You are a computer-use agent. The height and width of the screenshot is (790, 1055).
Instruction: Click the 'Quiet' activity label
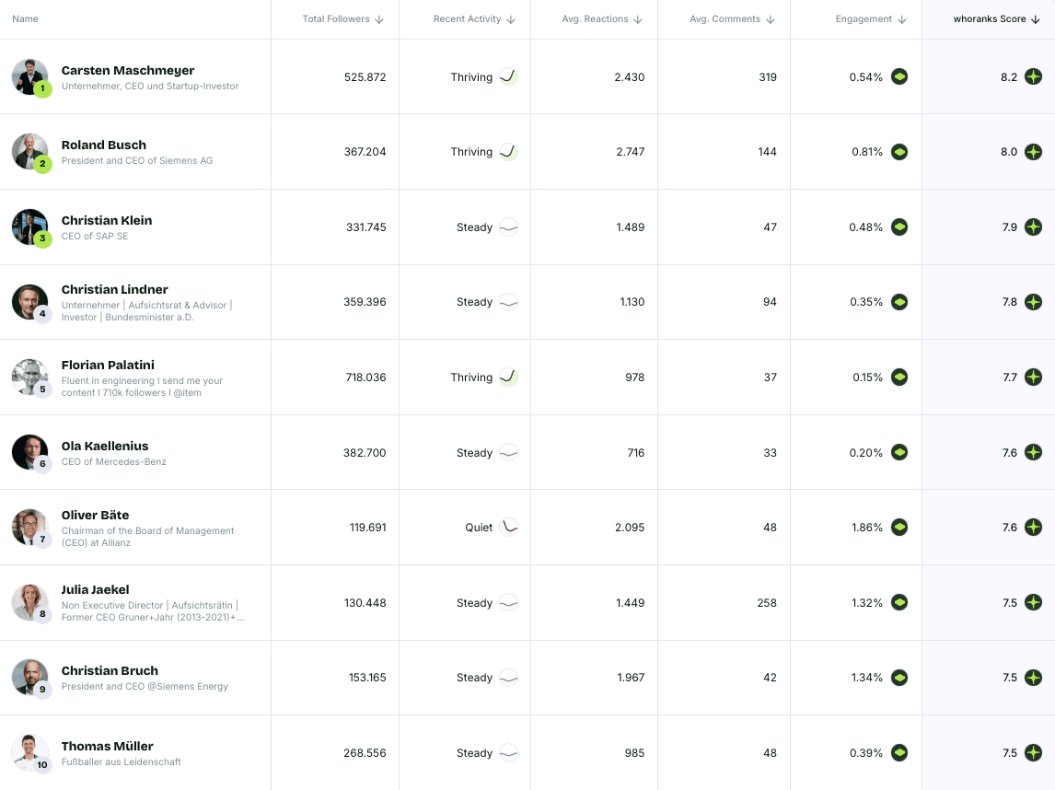click(479, 528)
